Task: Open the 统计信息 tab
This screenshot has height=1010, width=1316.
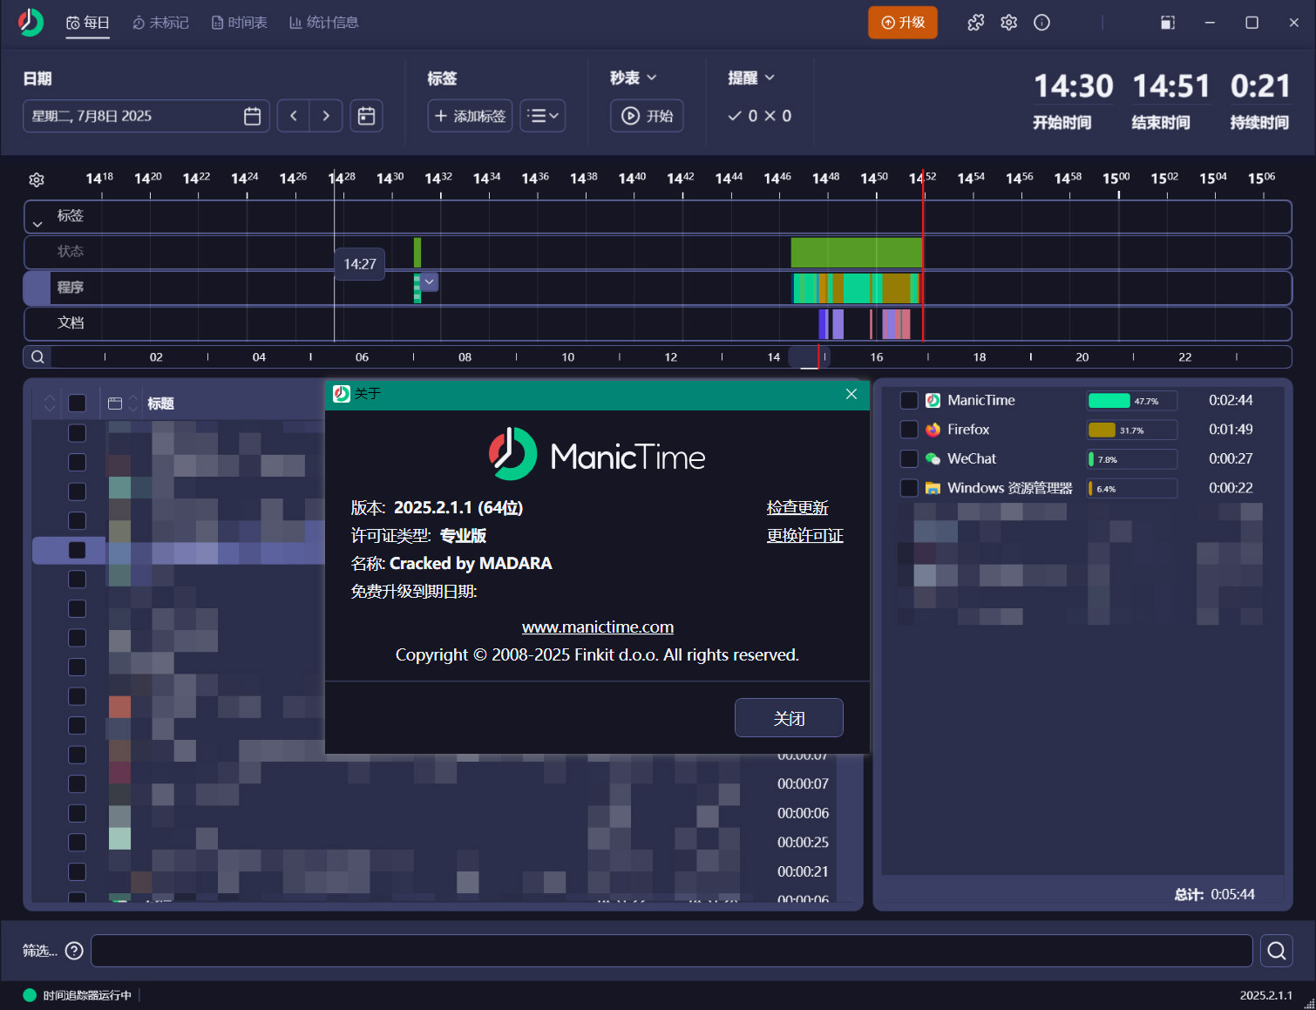Action: coord(323,23)
